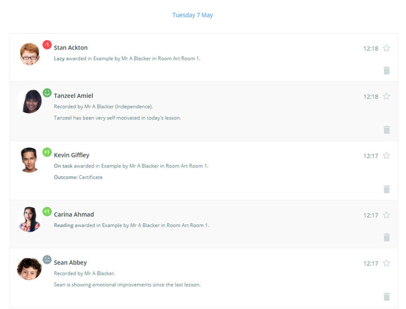
Task: Click the neutral face badge on Sean Abbey
Action: tap(46, 259)
